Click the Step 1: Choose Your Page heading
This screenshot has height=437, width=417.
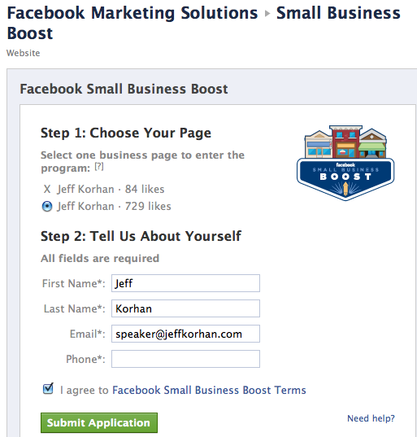coord(126,133)
